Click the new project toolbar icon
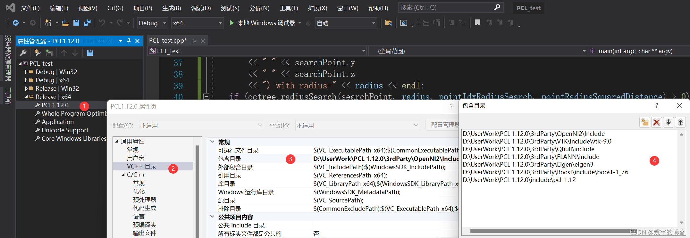690x238 pixels. (48, 23)
